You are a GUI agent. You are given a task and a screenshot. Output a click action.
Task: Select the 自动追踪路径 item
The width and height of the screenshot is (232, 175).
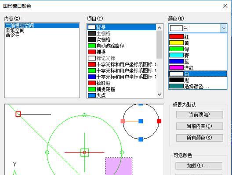click(122, 46)
